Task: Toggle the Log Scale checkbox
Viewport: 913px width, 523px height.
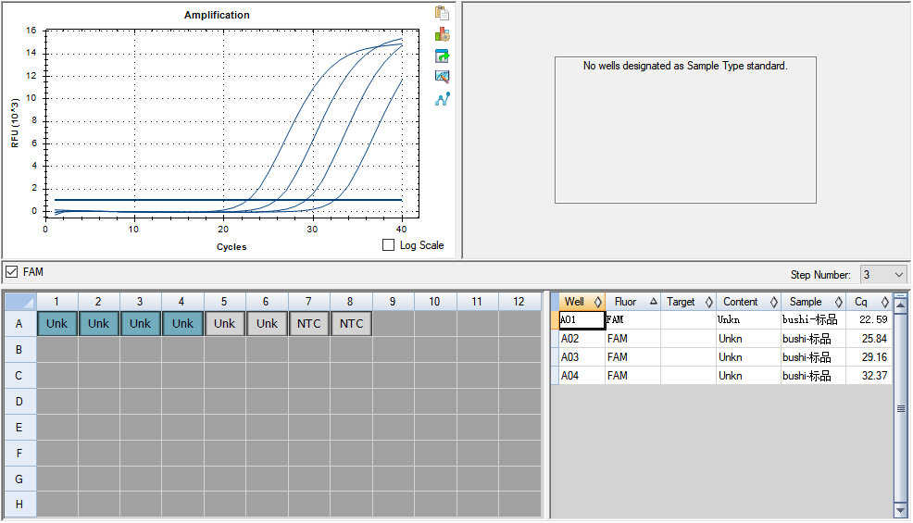Action: point(388,245)
